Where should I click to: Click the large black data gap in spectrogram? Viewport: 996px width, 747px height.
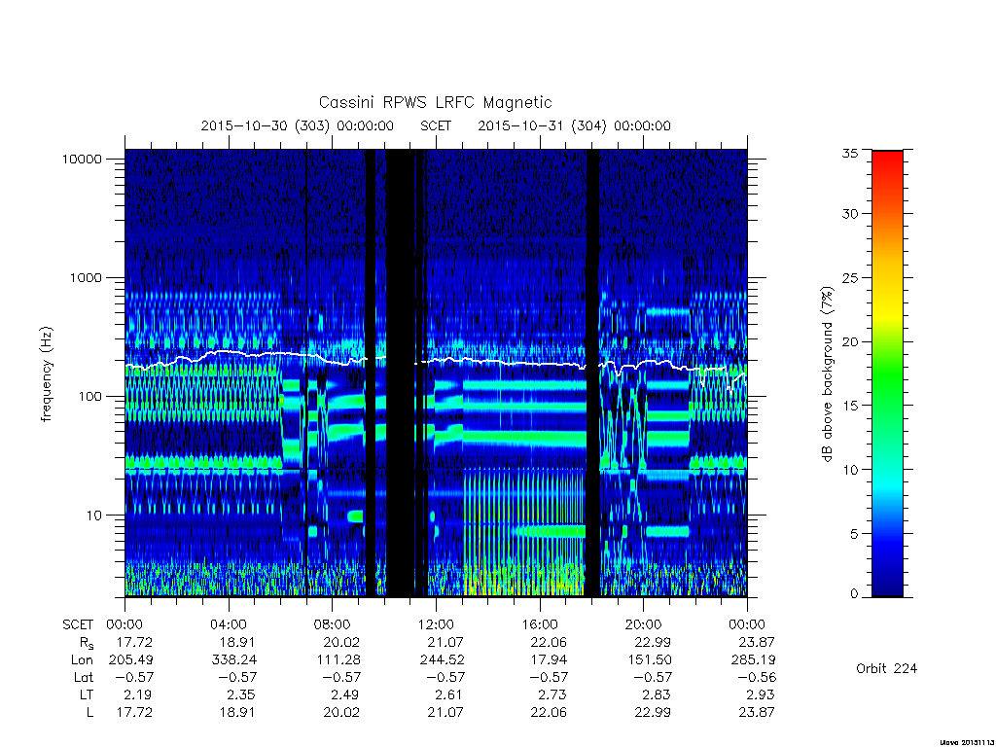coord(400,373)
